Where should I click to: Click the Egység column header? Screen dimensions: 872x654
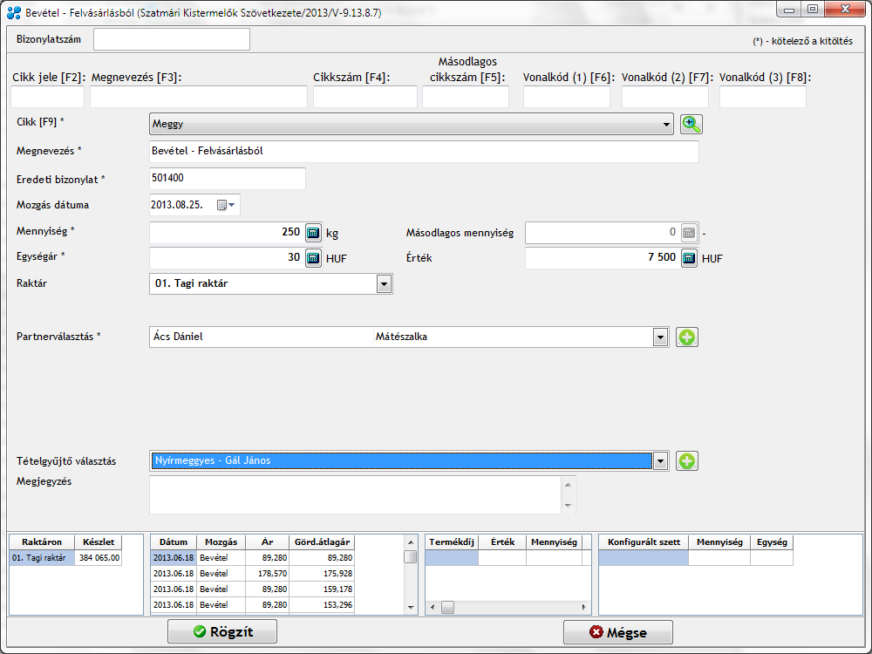(772, 542)
